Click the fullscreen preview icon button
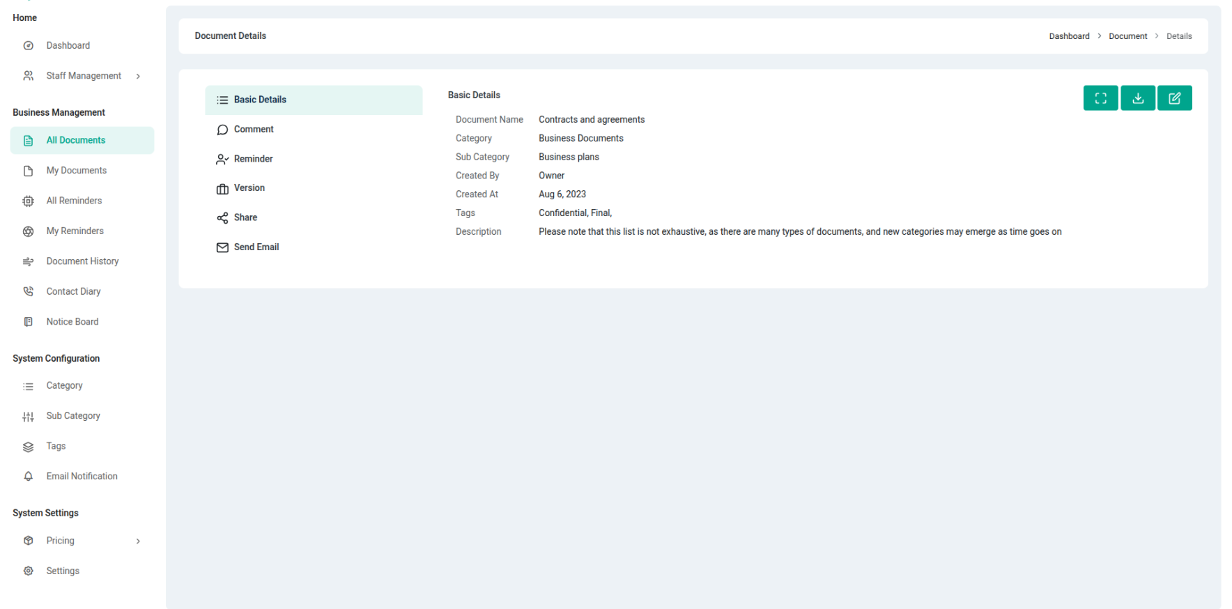The height and width of the screenshot is (609, 1232). (x=1100, y=98)
